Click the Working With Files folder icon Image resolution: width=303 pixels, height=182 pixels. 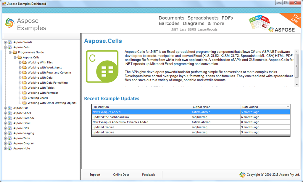24,62
